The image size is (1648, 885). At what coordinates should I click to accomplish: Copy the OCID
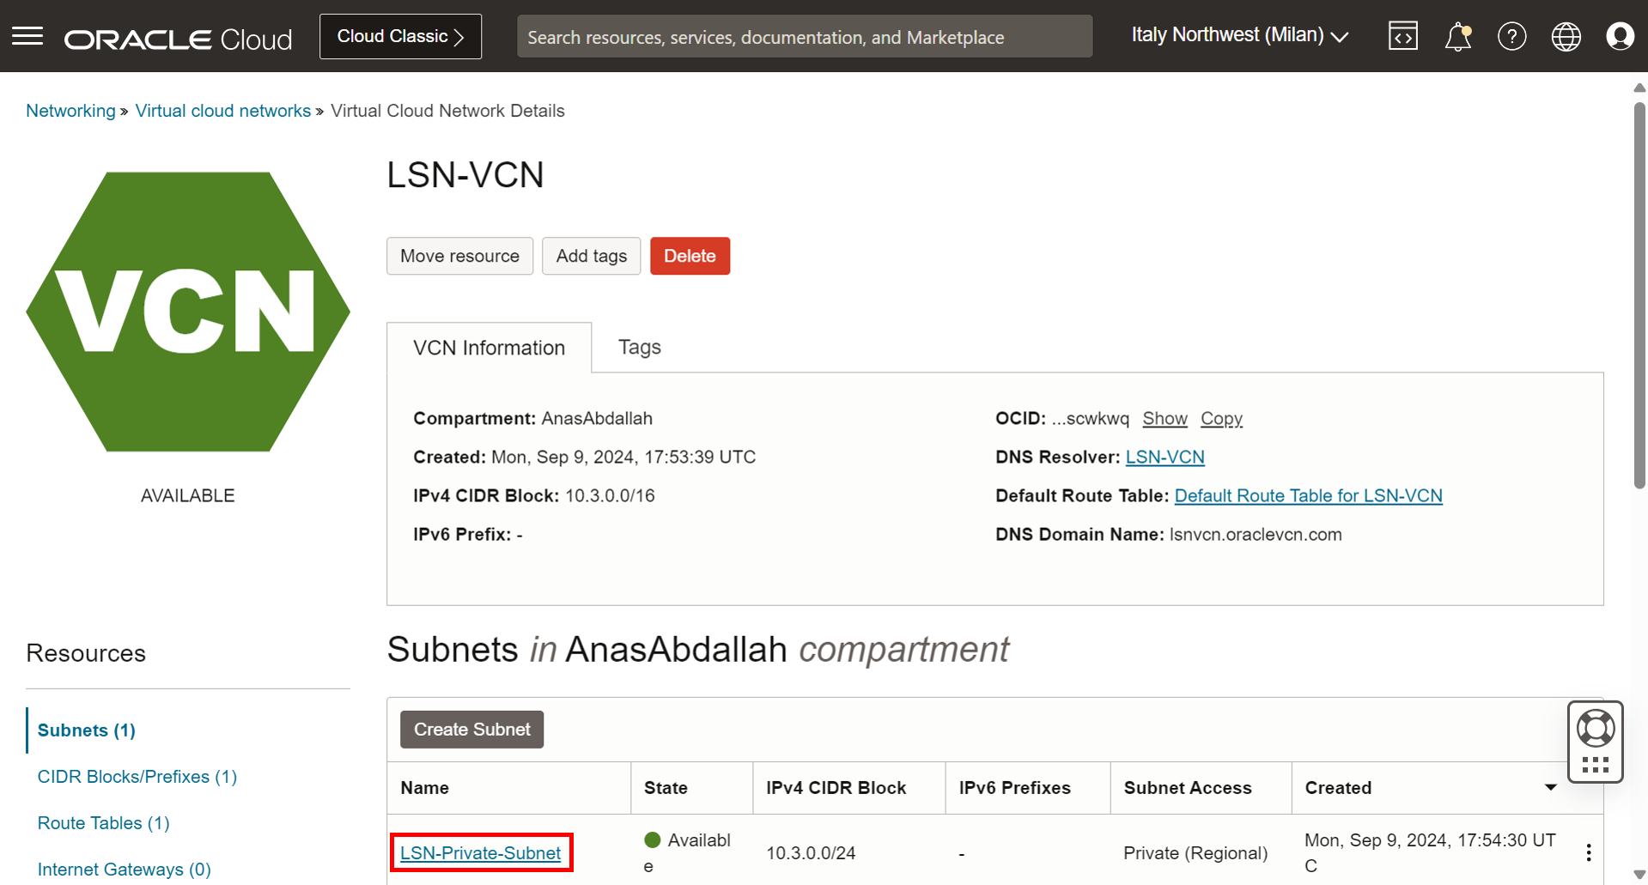[1221, 419]
